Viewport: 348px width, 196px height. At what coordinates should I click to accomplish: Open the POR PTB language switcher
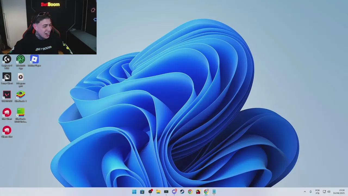click(318, 192)
